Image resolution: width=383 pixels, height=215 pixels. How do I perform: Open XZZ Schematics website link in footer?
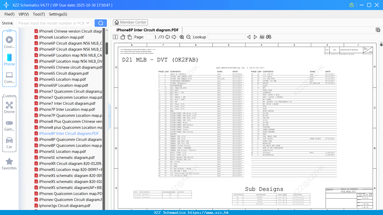(208, 212)
